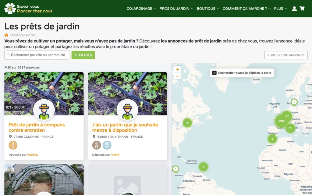This screenshot has height=195, width=312.
Task: Click the greenhouse tunnel photo listing
Action: [x=44, y=180]
